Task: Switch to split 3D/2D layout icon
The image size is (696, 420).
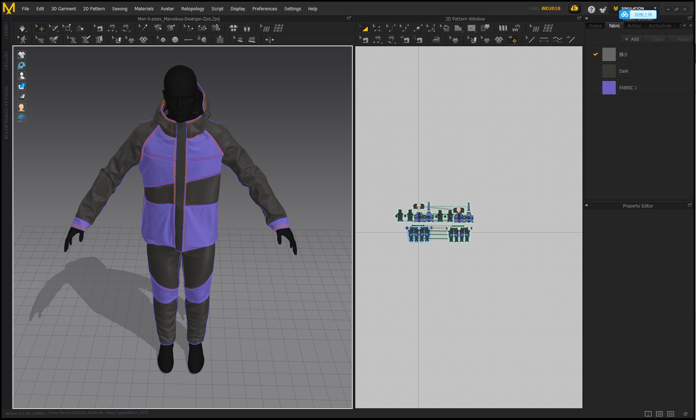Action: click(648, 414)
